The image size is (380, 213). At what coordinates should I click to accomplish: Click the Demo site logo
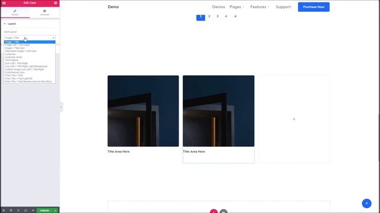113,7
